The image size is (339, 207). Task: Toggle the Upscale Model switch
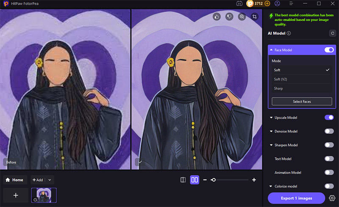pos(329,117)
